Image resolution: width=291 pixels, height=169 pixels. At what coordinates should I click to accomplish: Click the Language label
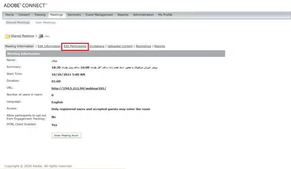click(14, 102)
